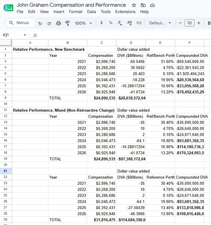Select cell with value -46.3966
Screen dimensions: 211x225
click(131, 214)
